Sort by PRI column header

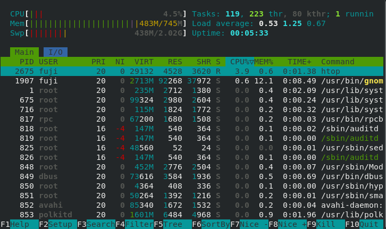click(x=98, y=62)
